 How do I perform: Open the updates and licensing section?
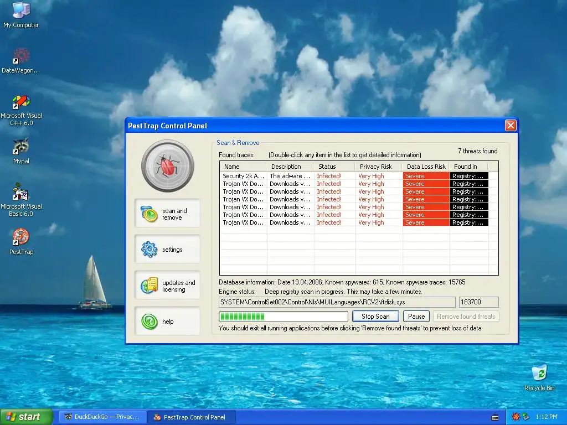pyautogui.click(x=167, y=285)
